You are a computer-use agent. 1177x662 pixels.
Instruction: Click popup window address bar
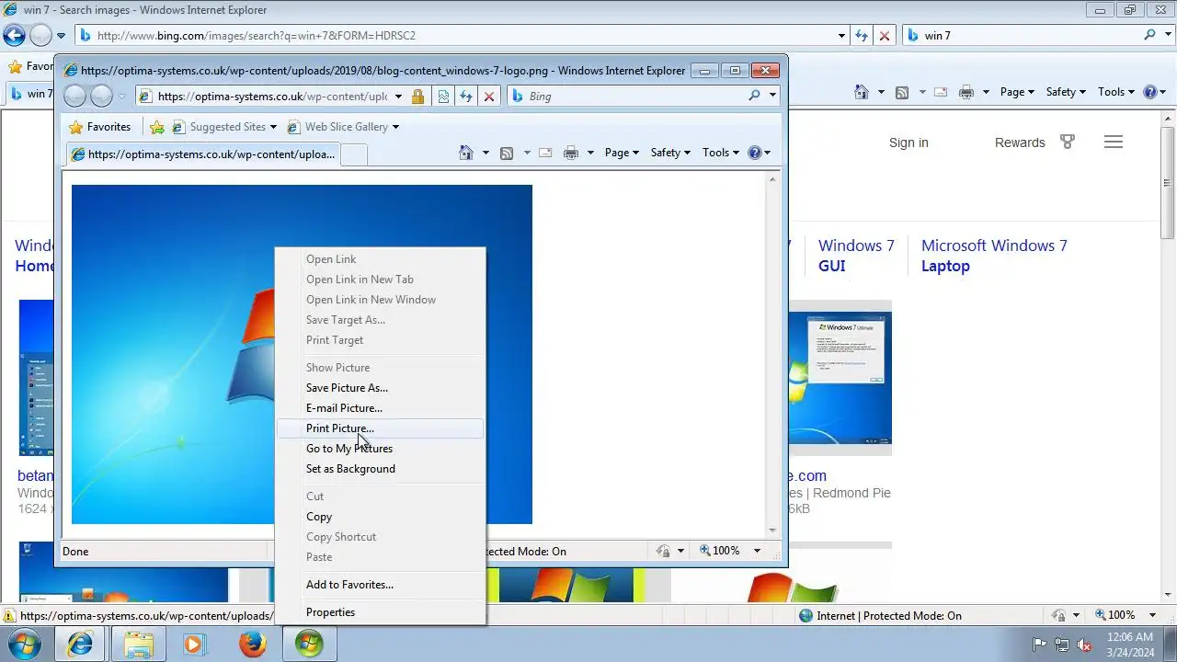(272, 96)
